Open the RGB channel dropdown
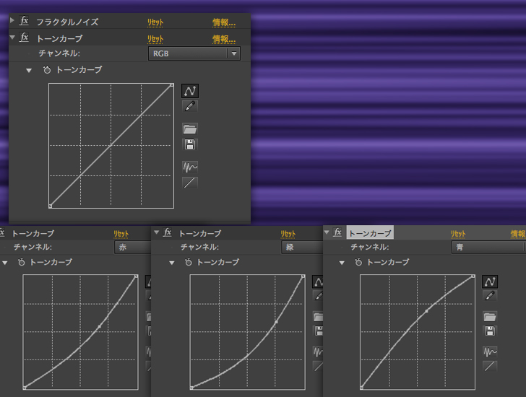526x397 pixels. (194, 53)
